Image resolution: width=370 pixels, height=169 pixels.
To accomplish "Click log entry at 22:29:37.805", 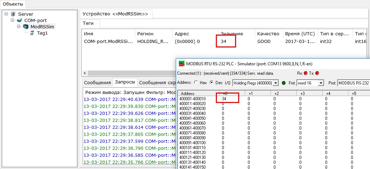I will coord(130,134).
